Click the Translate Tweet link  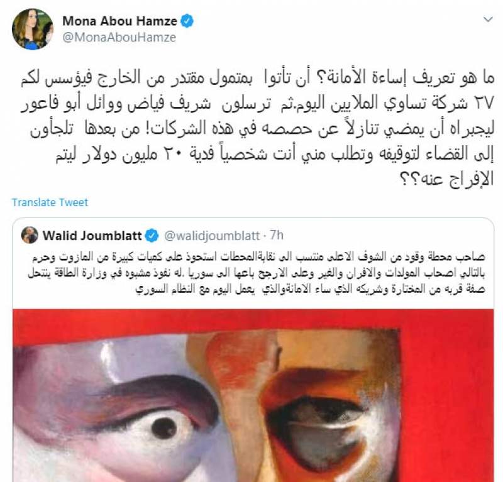(x=50, y=202)
